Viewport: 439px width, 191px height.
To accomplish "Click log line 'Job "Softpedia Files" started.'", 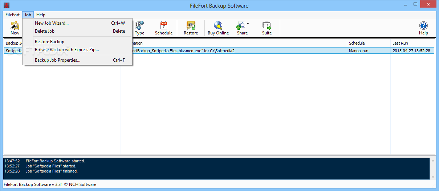I will click(x=51, y=166).
